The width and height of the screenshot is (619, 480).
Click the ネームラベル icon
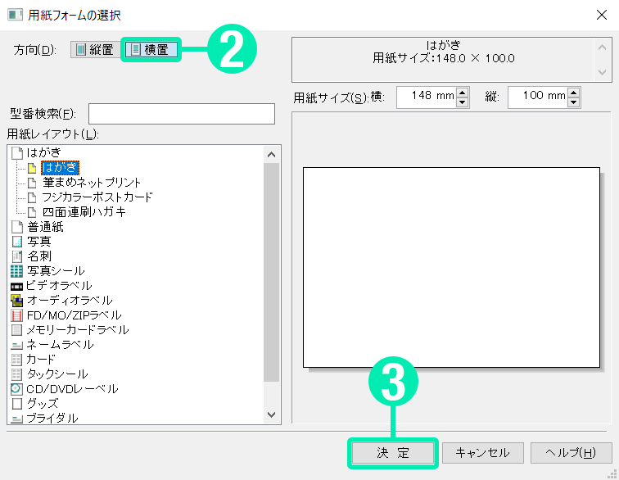point(17,346)
